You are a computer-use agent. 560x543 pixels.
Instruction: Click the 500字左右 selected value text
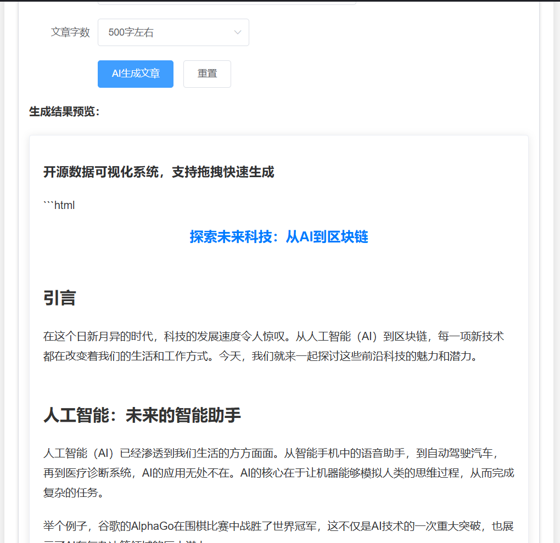[131, 32]
